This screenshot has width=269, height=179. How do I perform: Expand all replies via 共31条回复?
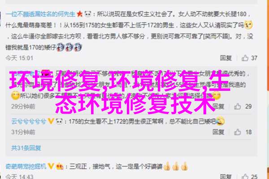(x=26, y=148)
